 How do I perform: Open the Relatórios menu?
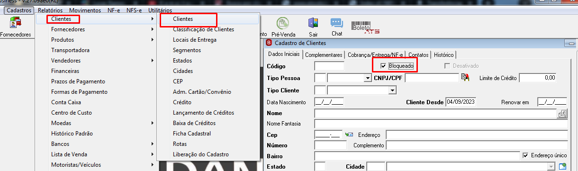click(x=50, y=10)
